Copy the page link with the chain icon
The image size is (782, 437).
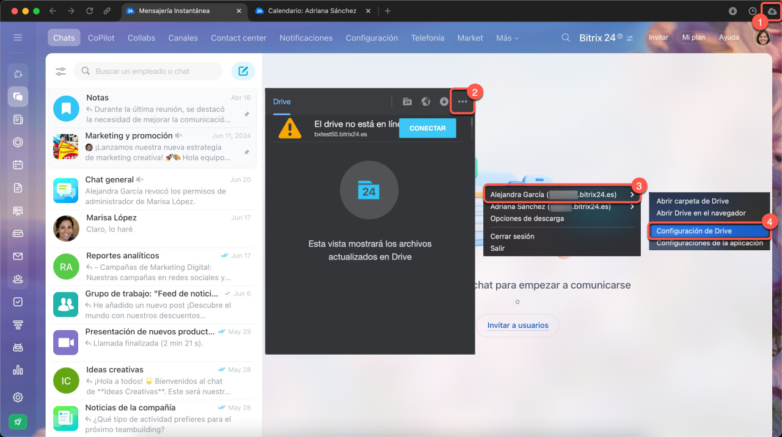coord(108,11)
